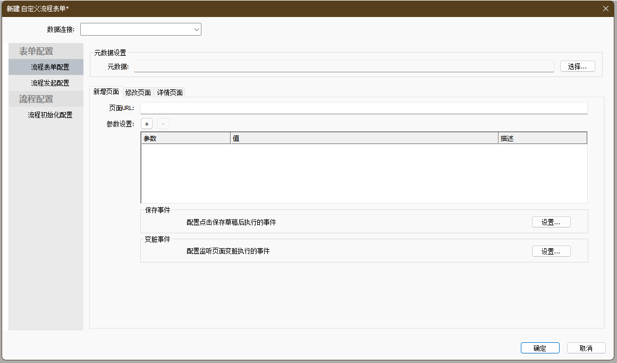Screen dimensions: 617x363
Task: Switch to the 修改页面 tab
Action: (138, 92)
